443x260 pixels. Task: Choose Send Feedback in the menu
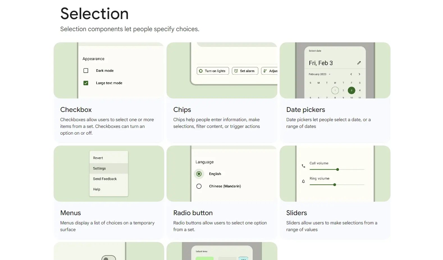(109, 179)
